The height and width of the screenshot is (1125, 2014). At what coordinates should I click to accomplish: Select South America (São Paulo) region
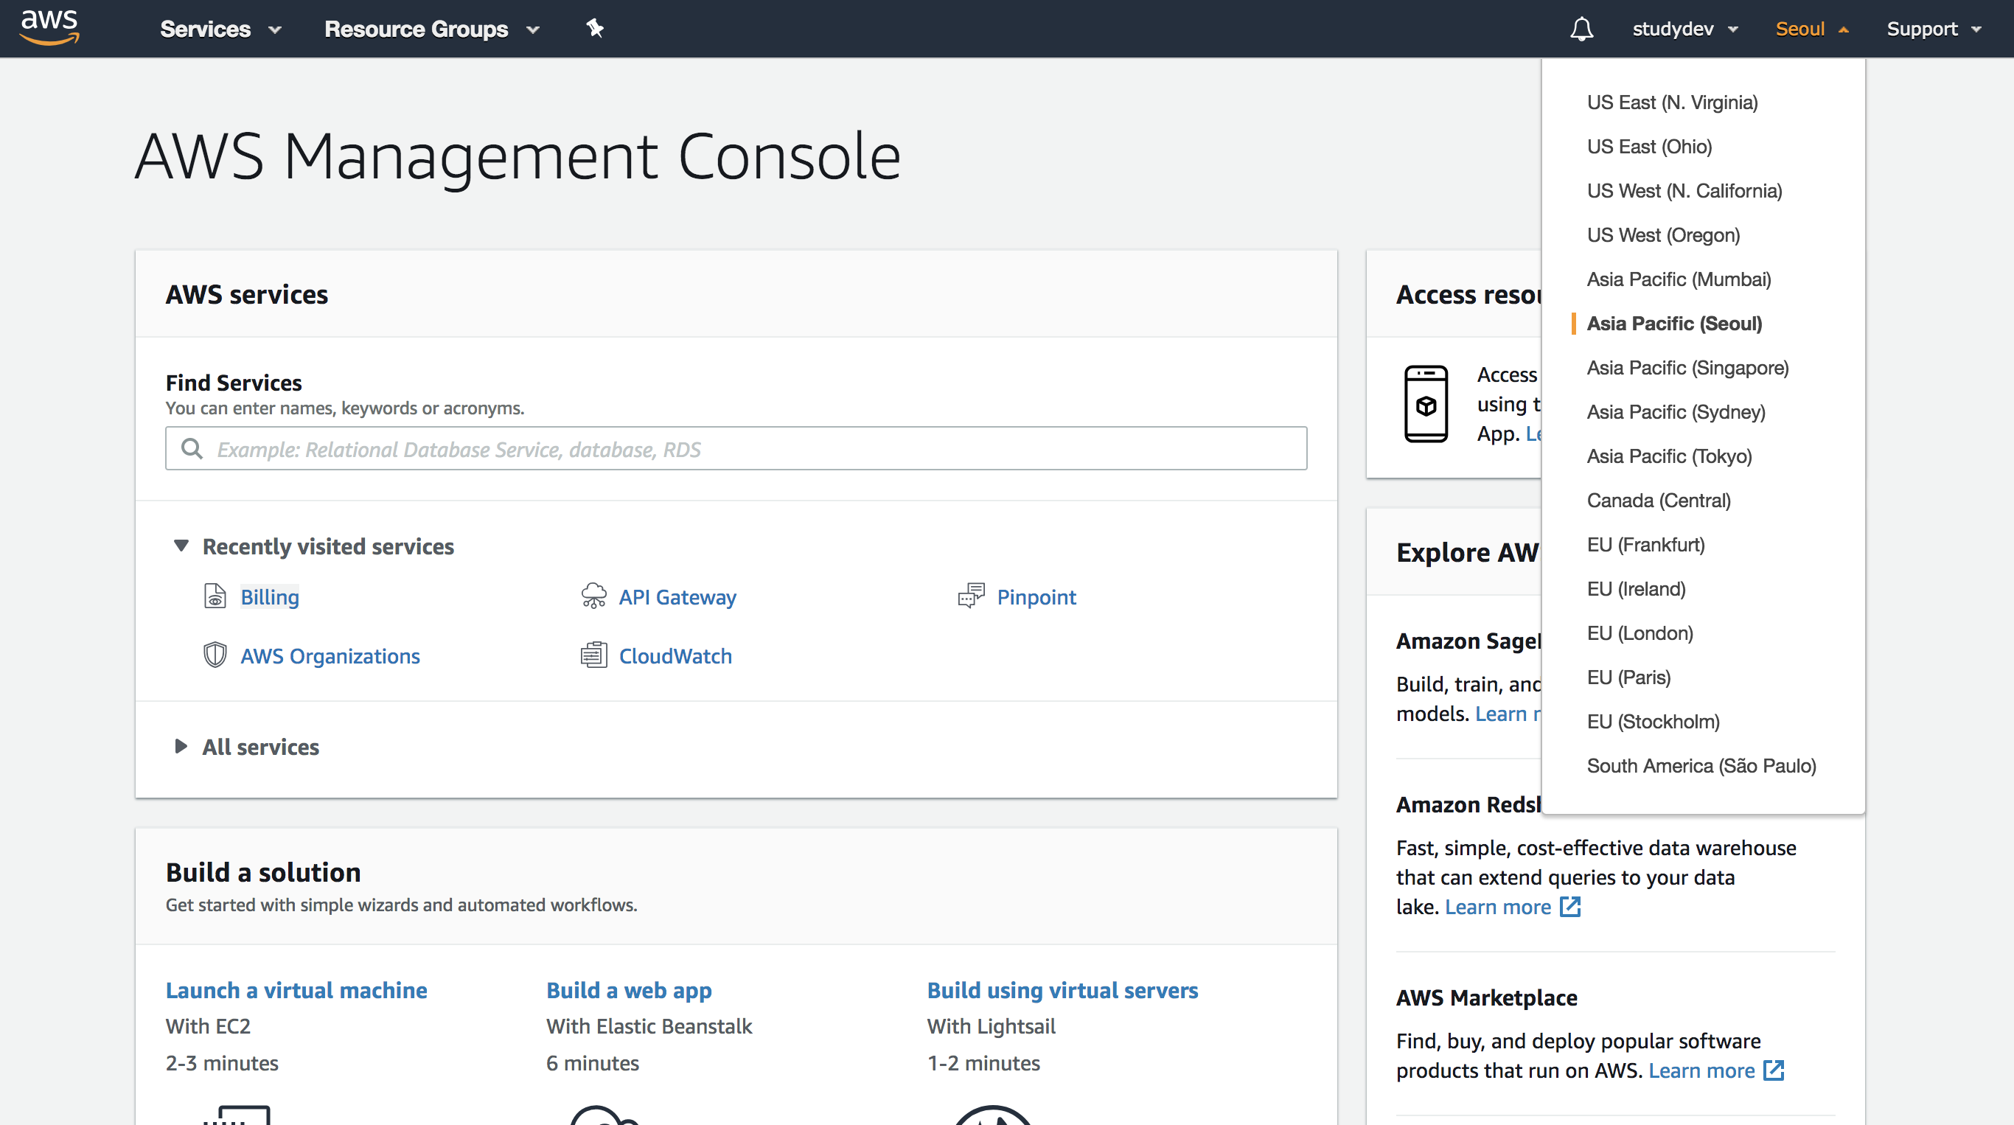(x=1701, y=765)
